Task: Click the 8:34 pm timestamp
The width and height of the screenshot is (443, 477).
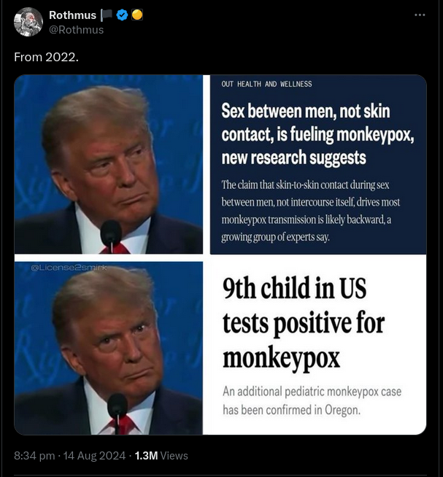Action: pyautogui.click(x=34, y=455)
